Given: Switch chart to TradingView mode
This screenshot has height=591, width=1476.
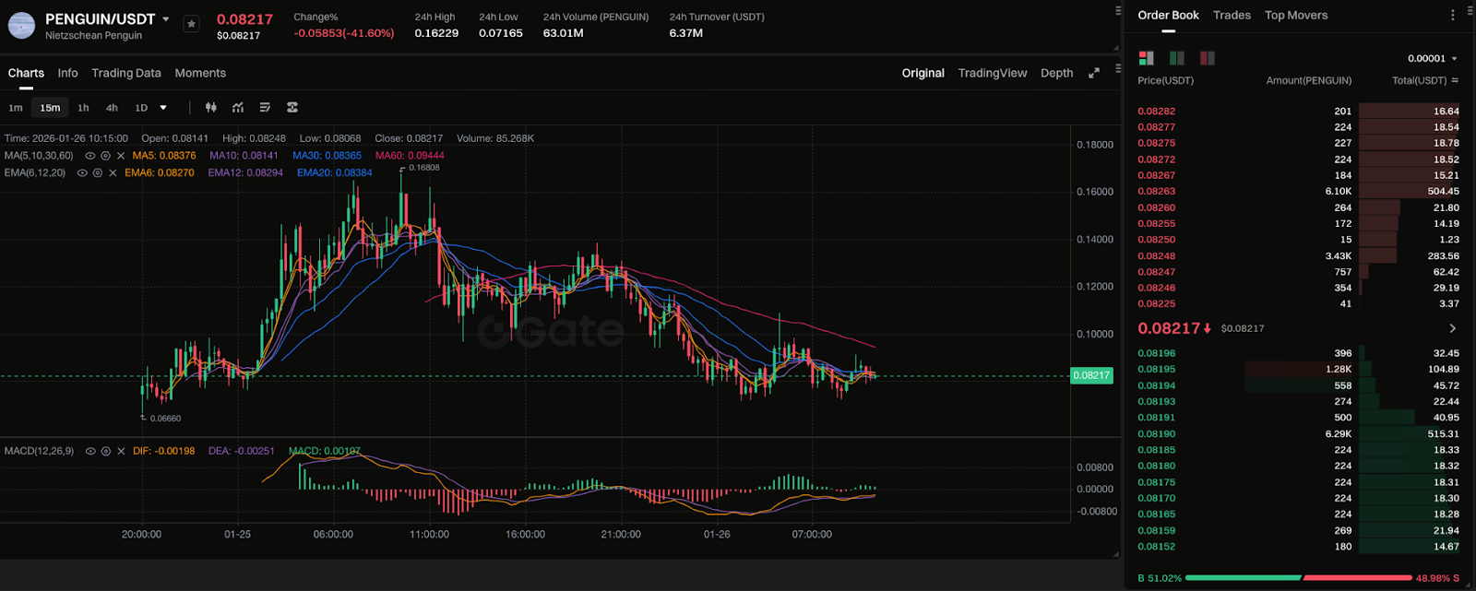Looking at the screenshot, I should coord(992,73).
